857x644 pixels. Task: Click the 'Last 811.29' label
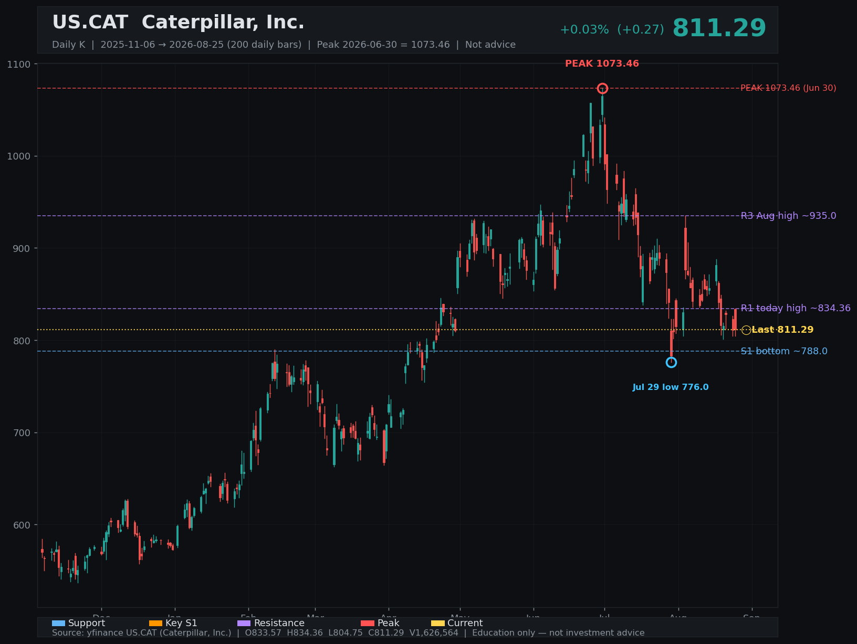tap(782, 330)
